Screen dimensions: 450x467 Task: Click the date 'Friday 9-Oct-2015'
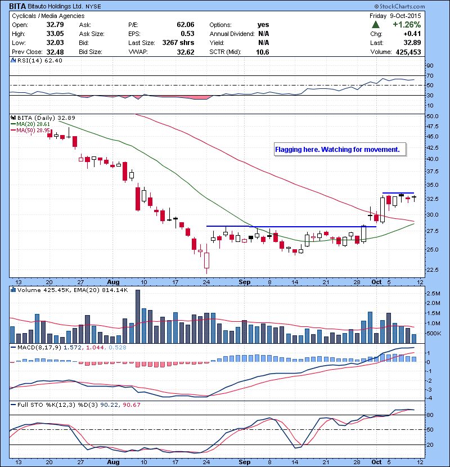(395, 16)
